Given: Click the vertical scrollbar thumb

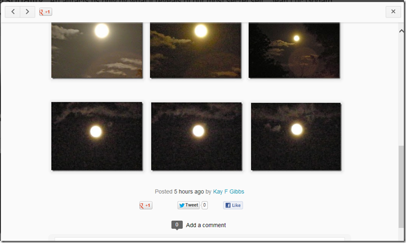Looking at the screenshot, I should click(x=401, y=186).
